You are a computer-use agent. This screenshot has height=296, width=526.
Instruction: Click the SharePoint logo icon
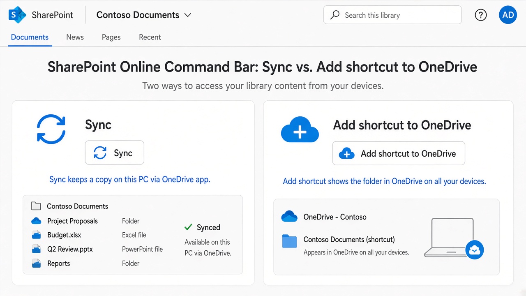pyautogui.click(x=17, y=15)
